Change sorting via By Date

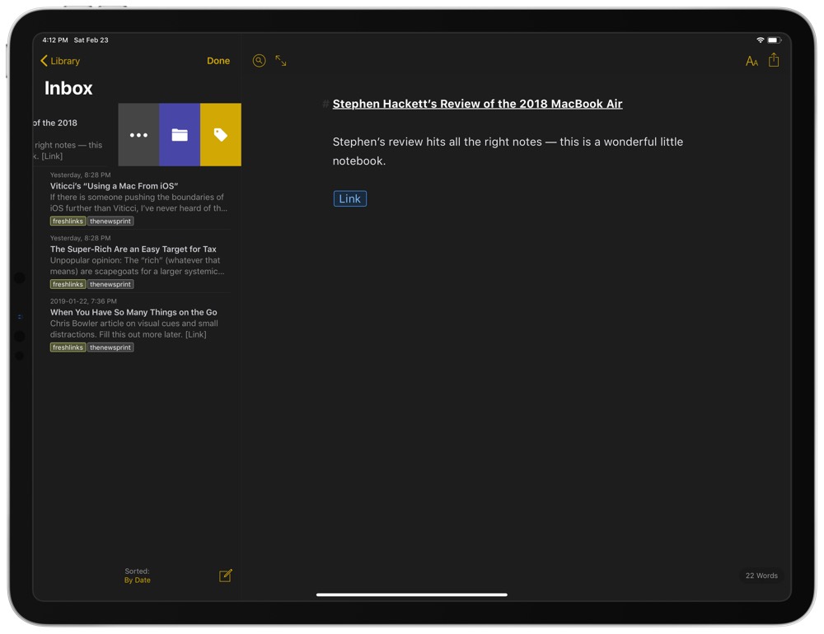point(137,580)
